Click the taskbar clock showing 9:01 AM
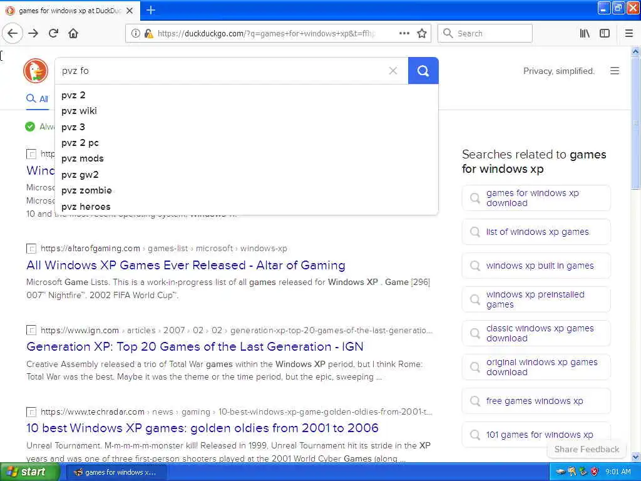 point(618,472)
